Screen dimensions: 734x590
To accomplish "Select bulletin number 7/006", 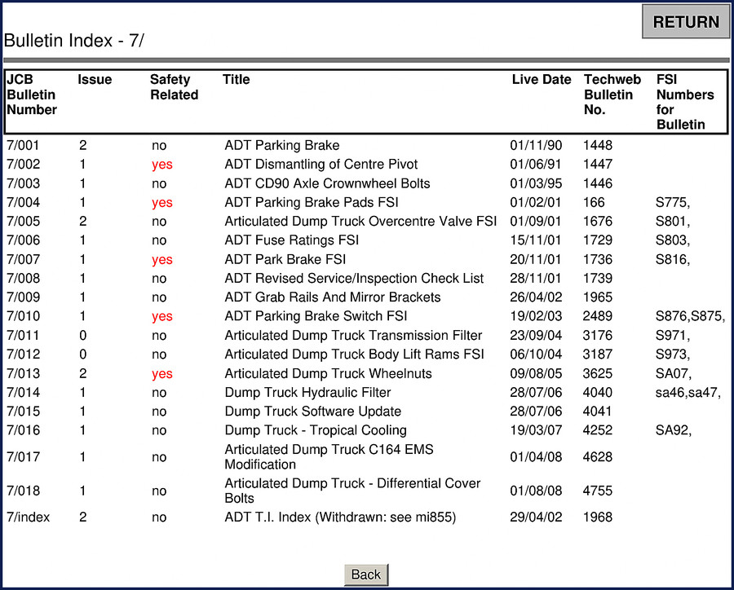I will [24, 240].
